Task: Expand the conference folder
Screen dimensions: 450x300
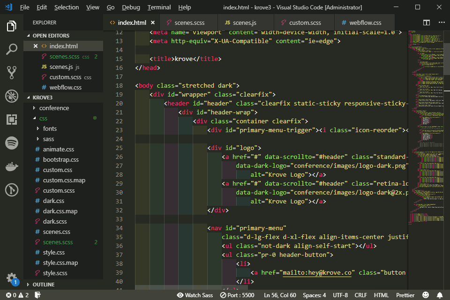Action: pyautogui.click(x=54, y=108)
